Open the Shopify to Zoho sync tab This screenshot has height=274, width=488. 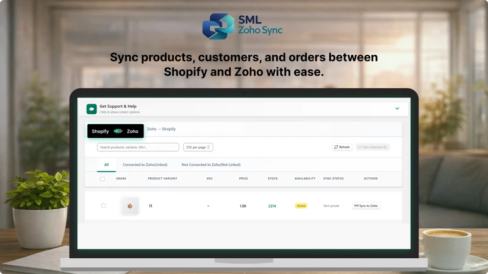115,131
